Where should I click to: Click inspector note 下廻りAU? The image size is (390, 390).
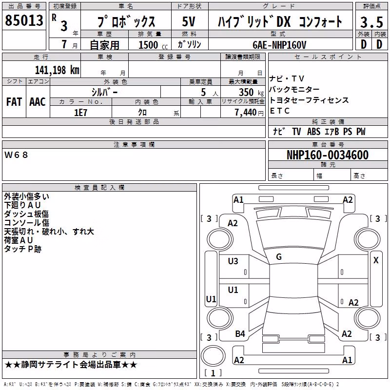[22, 205]
